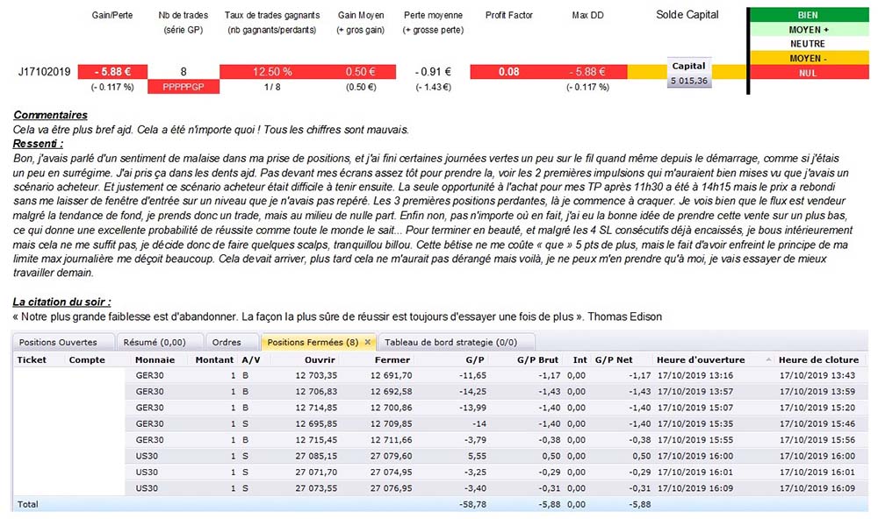The image size is (878, 519).
Task: Select the green BIEN legend swatch
Action: 810,15
